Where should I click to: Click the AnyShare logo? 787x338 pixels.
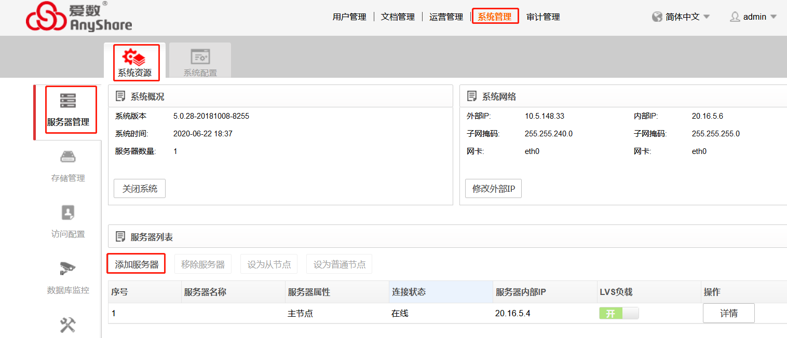(79, 17)
